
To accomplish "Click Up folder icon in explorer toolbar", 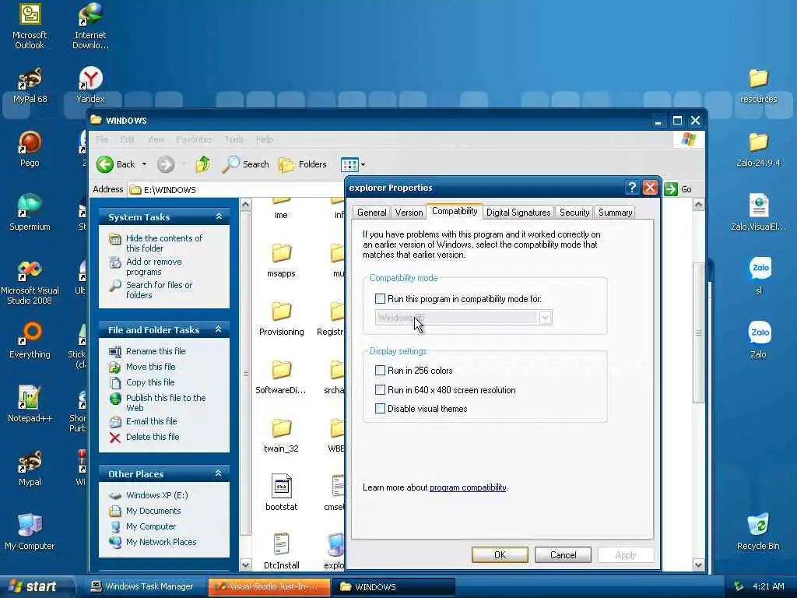I will (203, 164).
